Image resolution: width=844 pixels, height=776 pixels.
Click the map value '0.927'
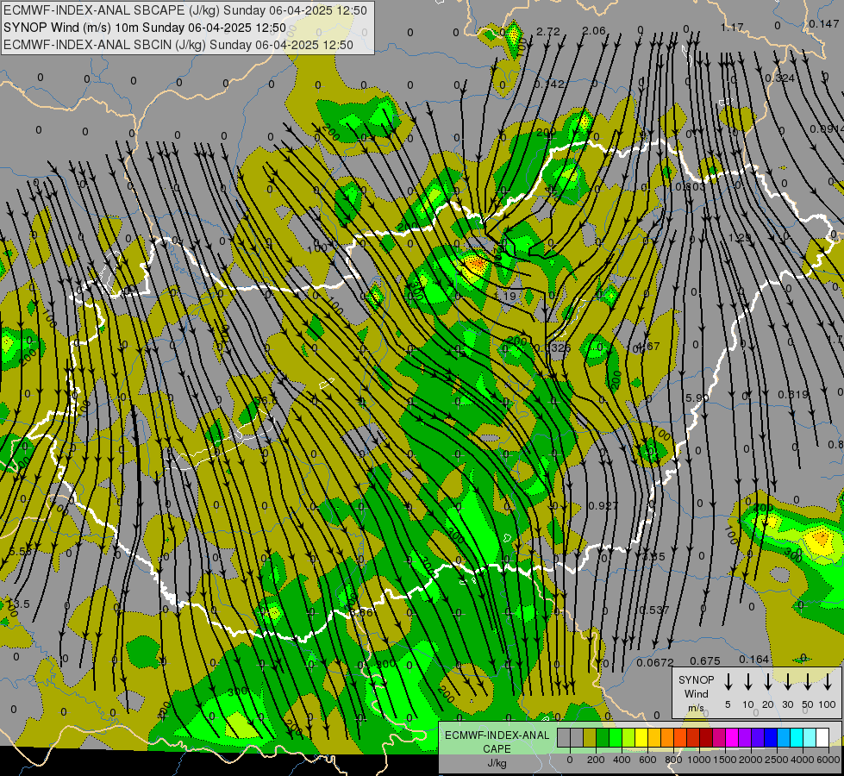603,505
